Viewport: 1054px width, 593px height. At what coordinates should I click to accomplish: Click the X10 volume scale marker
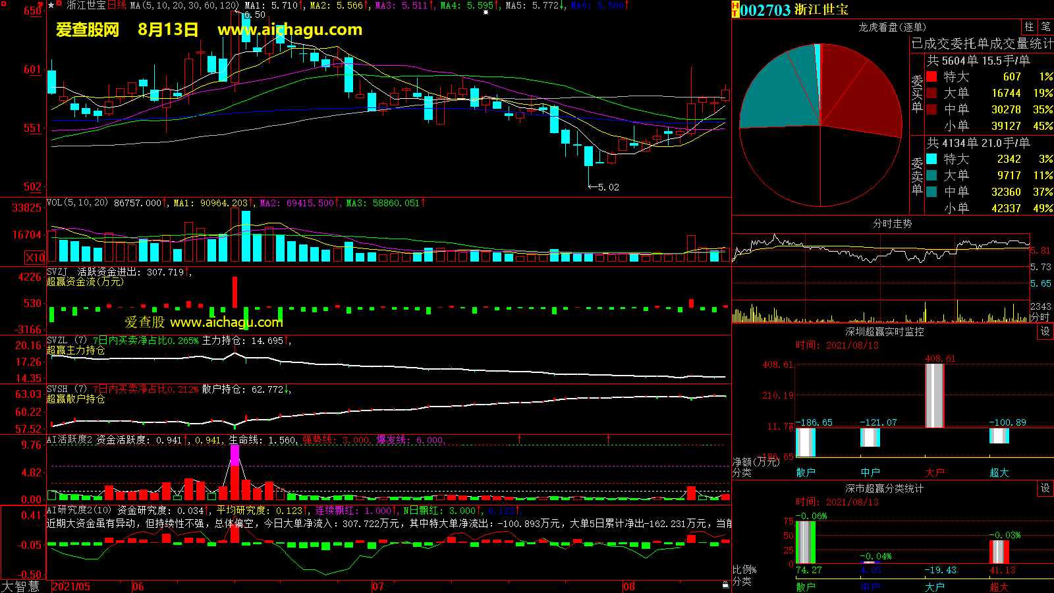[35, 258]
